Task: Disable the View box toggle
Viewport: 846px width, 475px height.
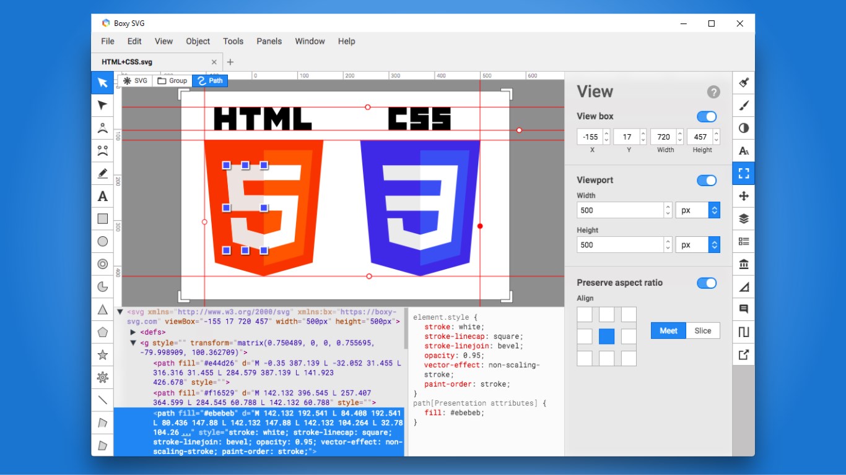Action: tap(706, 116)
